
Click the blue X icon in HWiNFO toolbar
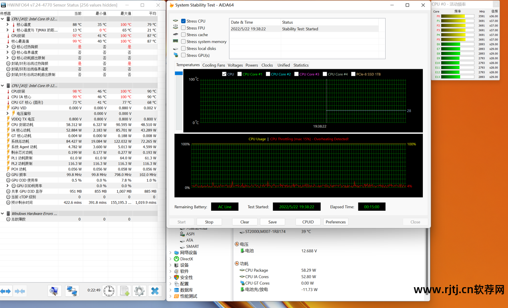(x=155, y=291)
